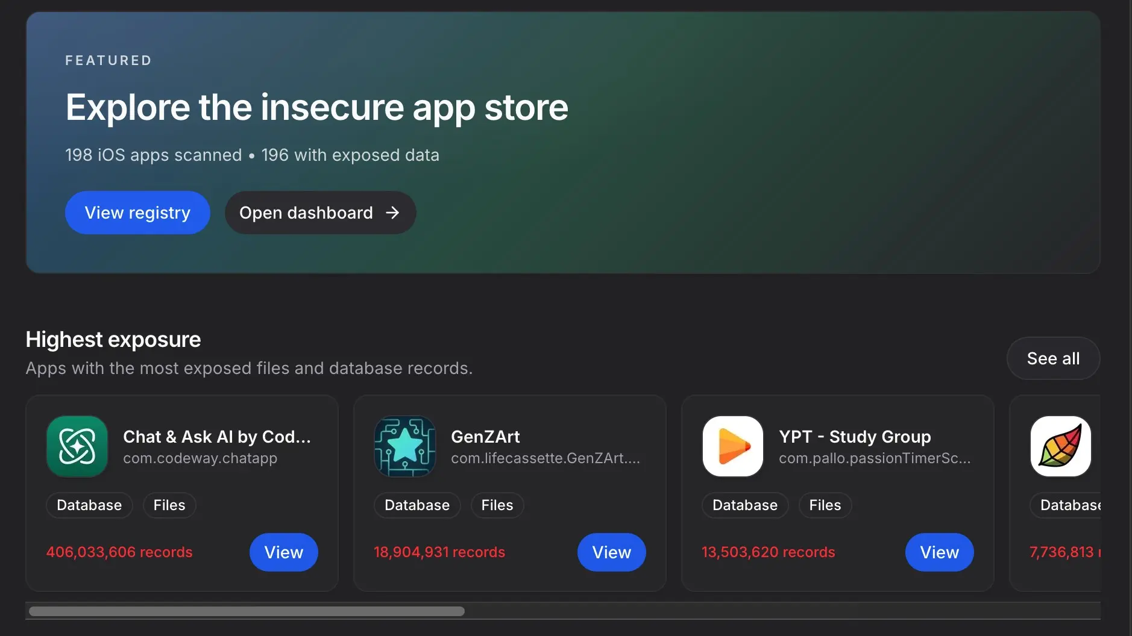
Task: Open the dashboard from the featured banner
Action: [320, 213]
